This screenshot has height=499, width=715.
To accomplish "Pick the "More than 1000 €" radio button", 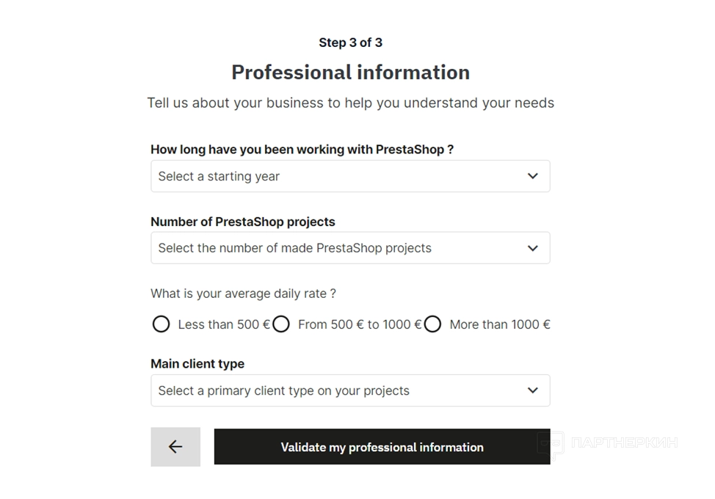I will pyautogui.click(x=432, y=324).
